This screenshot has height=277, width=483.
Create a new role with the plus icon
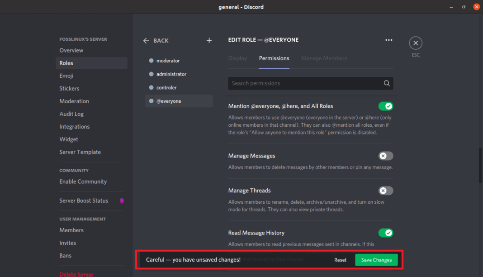(x=209, y=40)
